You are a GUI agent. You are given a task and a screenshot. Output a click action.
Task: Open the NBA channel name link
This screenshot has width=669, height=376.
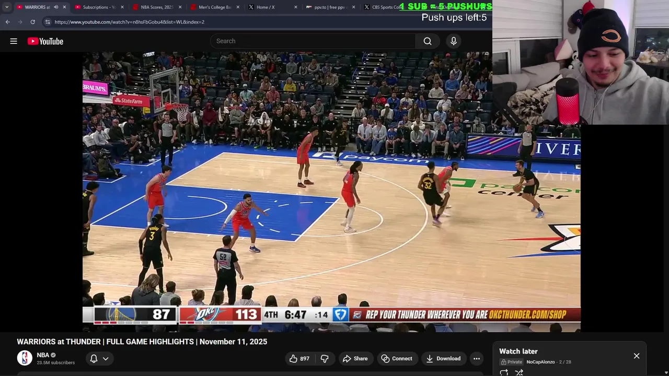point(43,355)
